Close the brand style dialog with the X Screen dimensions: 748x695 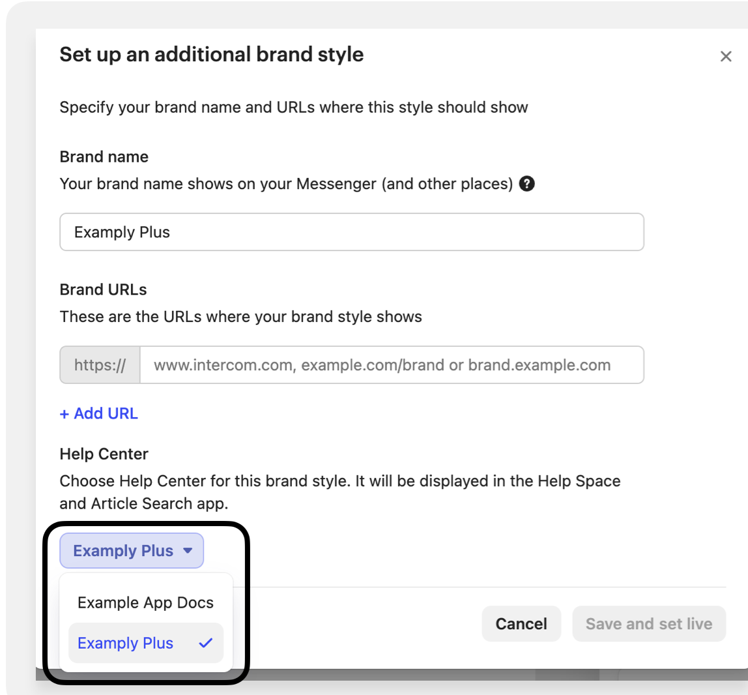pyautogui.click(x=726, y=57)
